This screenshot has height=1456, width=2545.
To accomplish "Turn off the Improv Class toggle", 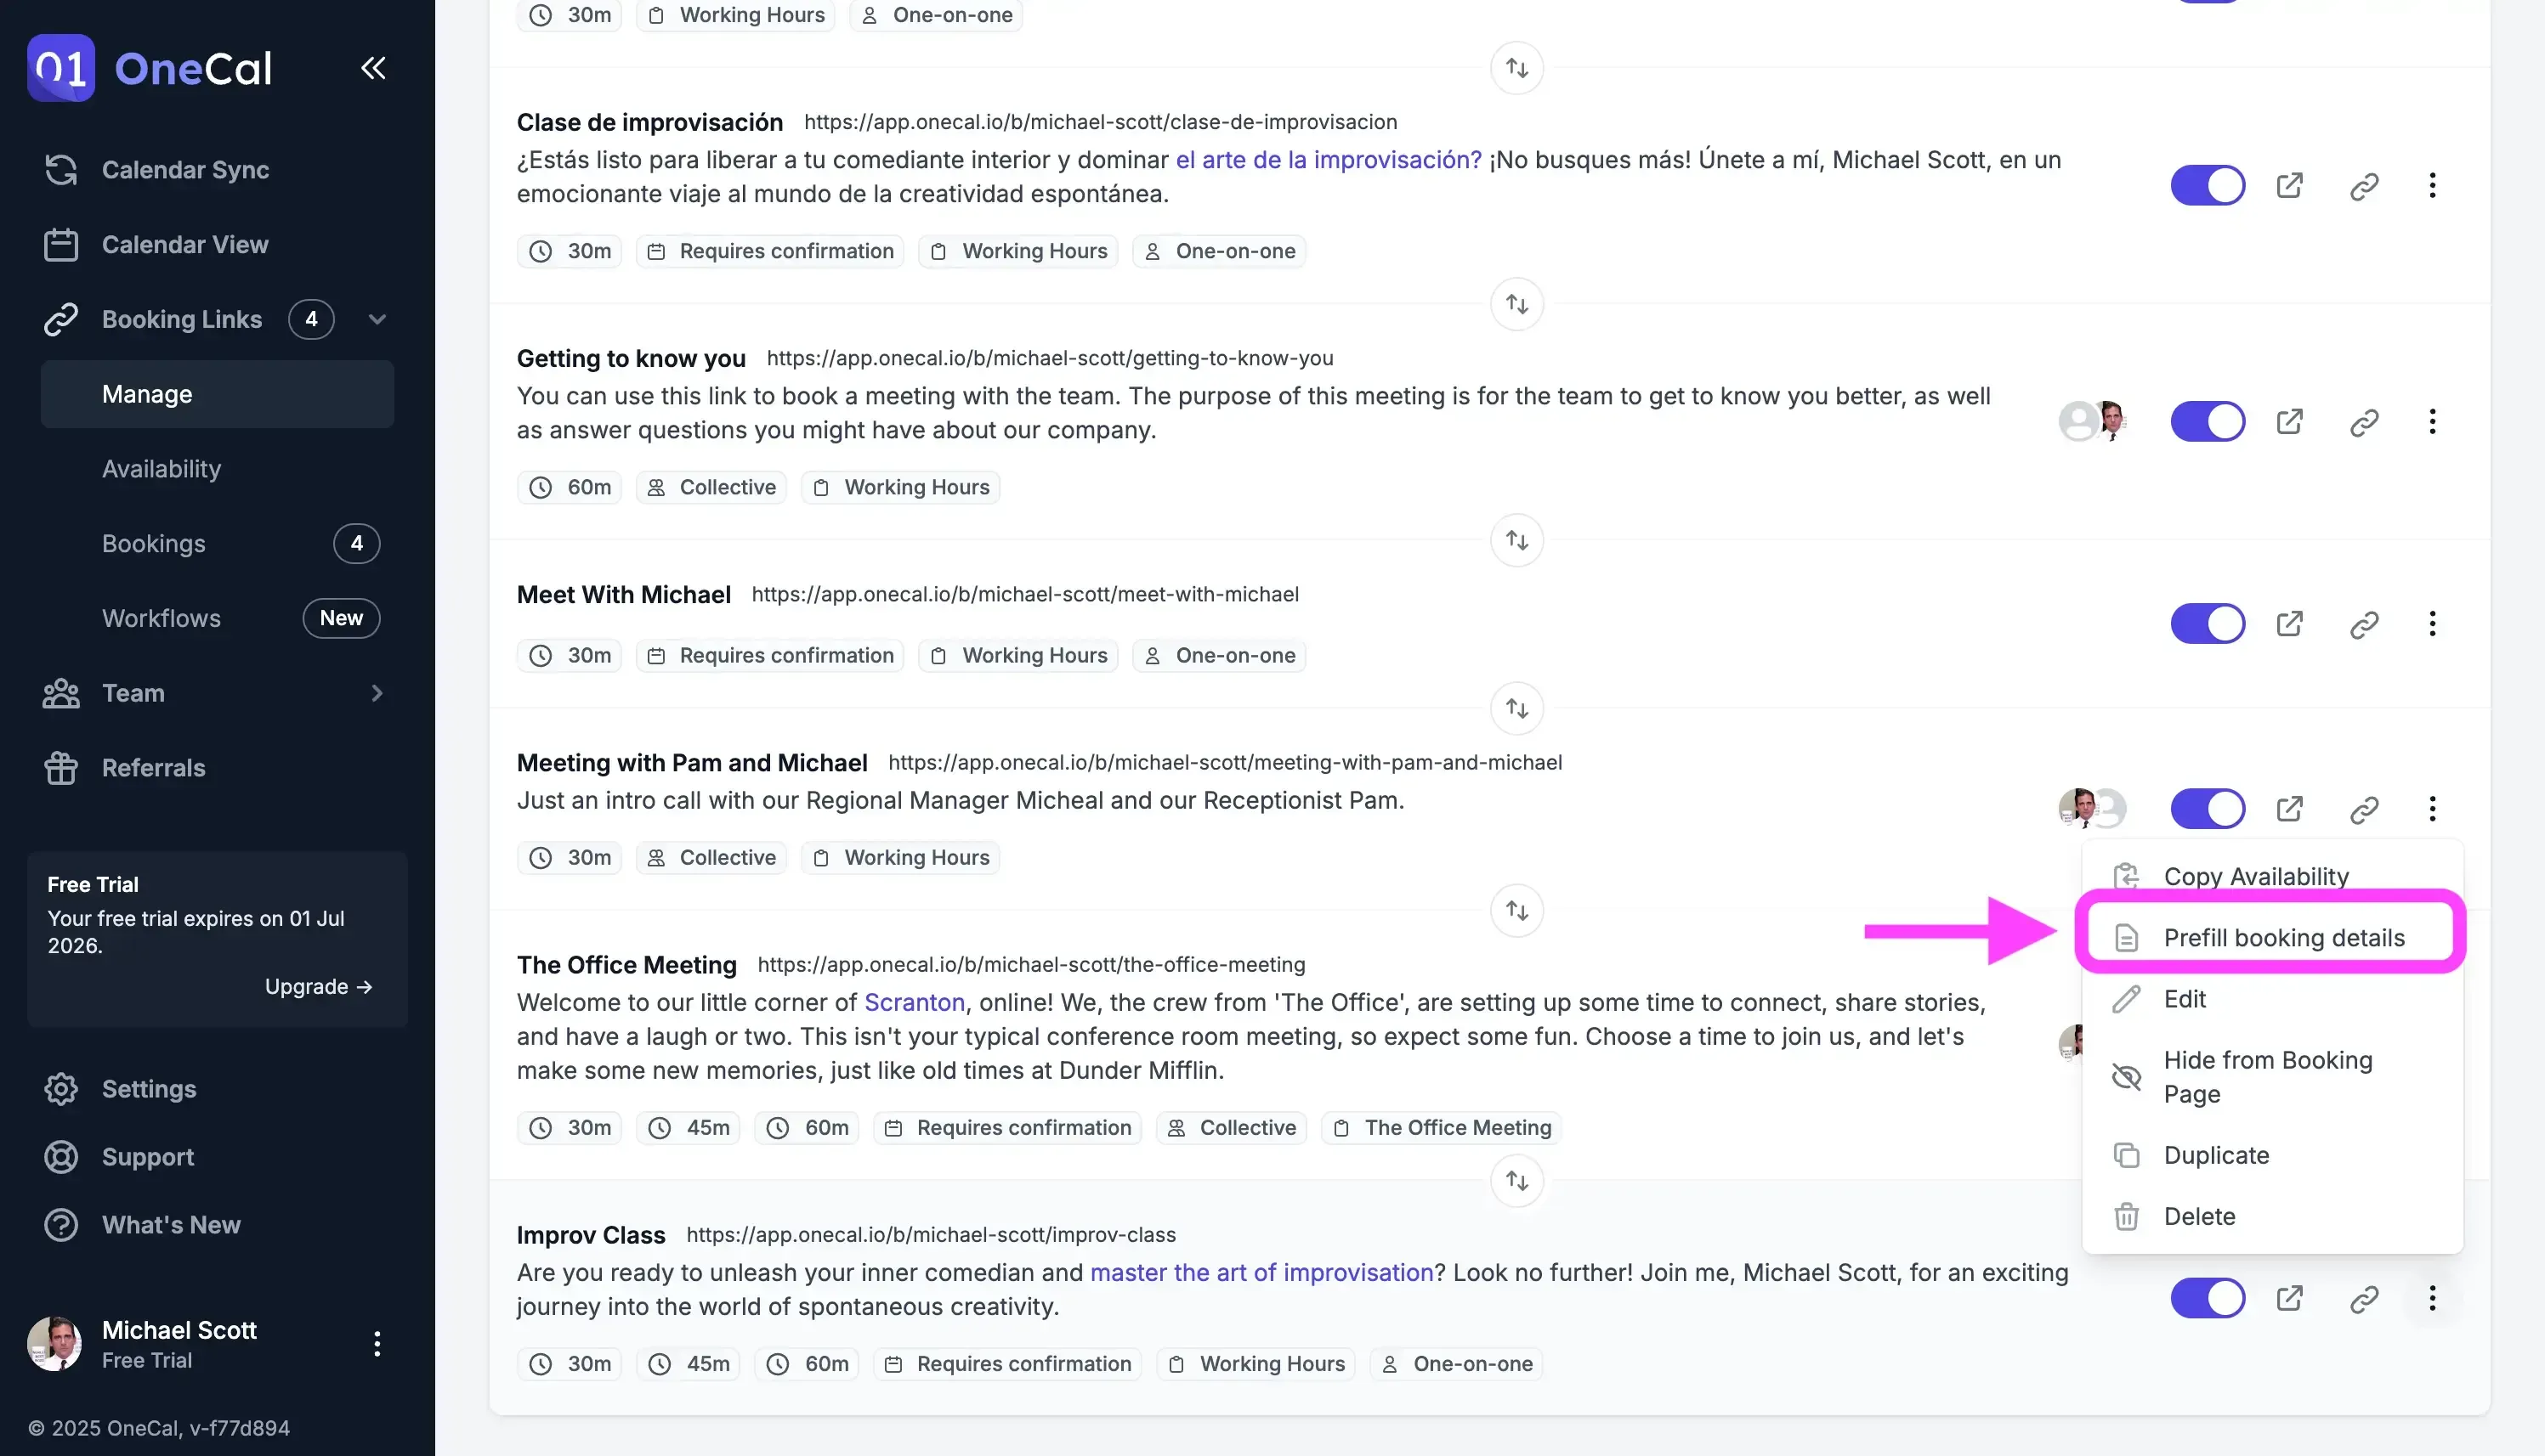I will [2207, 1299].
